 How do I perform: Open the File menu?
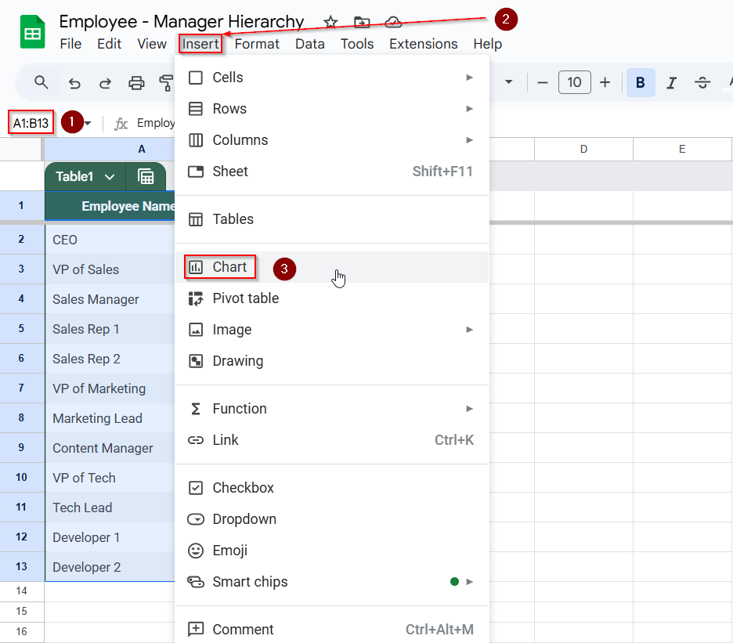pyautogui.click(x=70, y=44)
